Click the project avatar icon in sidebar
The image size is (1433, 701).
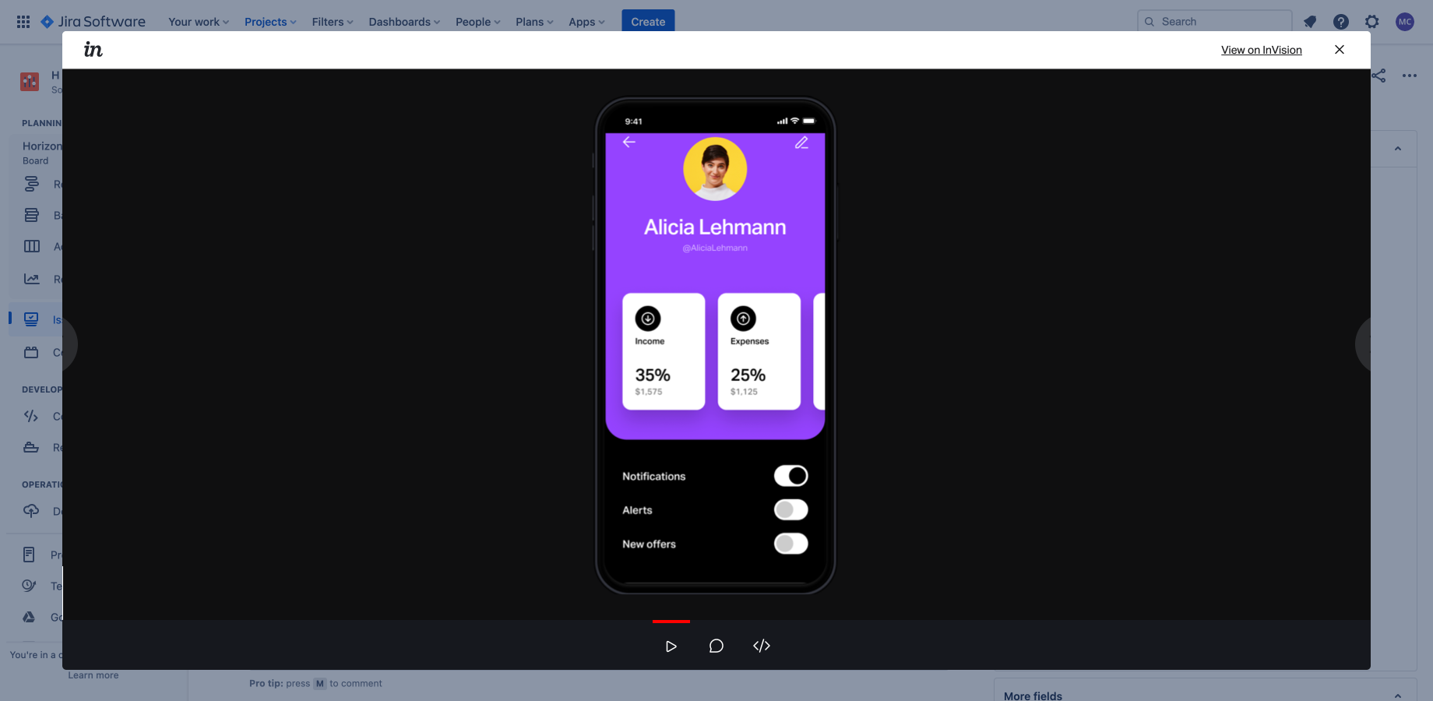(30, 81)
